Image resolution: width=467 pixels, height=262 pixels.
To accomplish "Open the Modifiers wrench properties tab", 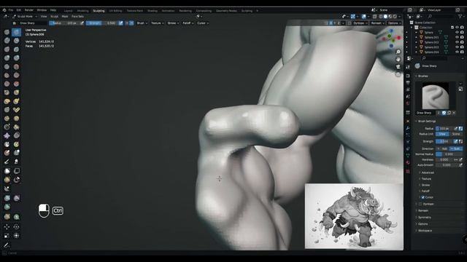I will click(x=408, y=128).
